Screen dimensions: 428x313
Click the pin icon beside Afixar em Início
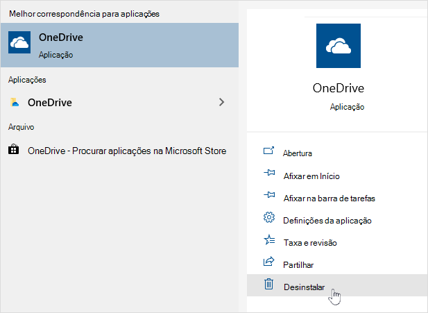click(269, 173)
